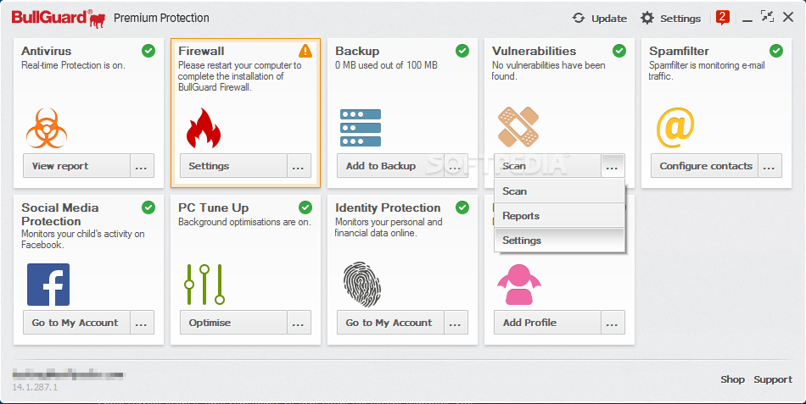The height and width of the screenshot is (404, 806).
Task: Click the Identity Protection tile title
Action: tap(388, 208)
